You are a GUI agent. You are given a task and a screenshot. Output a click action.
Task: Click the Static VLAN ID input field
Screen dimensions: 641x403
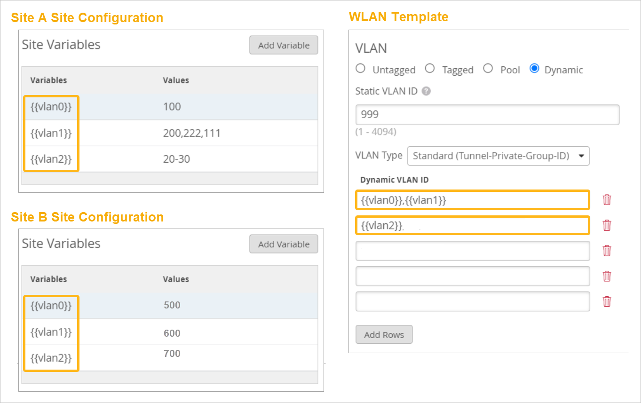tap(487, 115)
